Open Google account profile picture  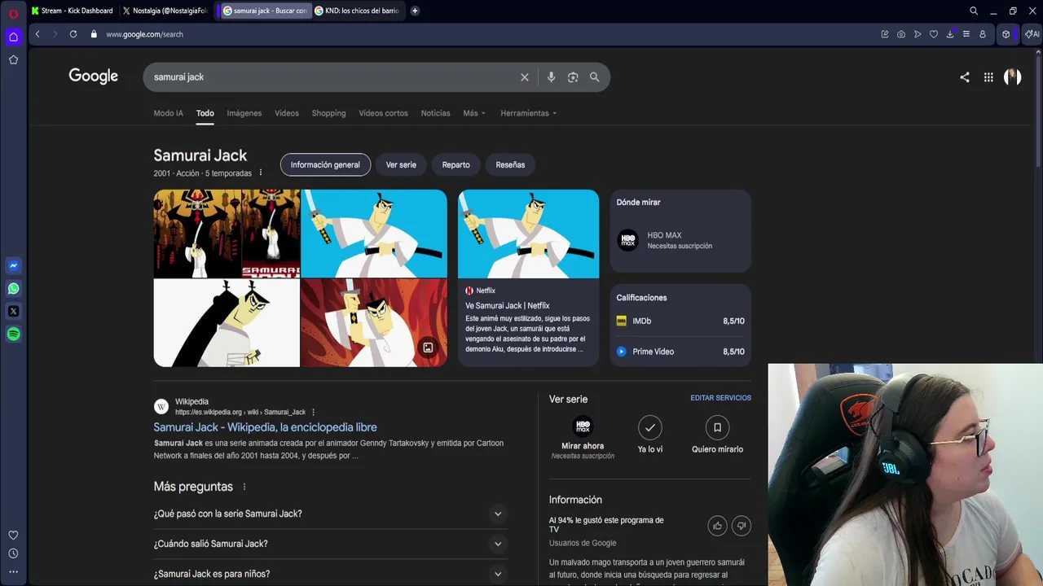pyautogui.click(x=1013, y=77)
